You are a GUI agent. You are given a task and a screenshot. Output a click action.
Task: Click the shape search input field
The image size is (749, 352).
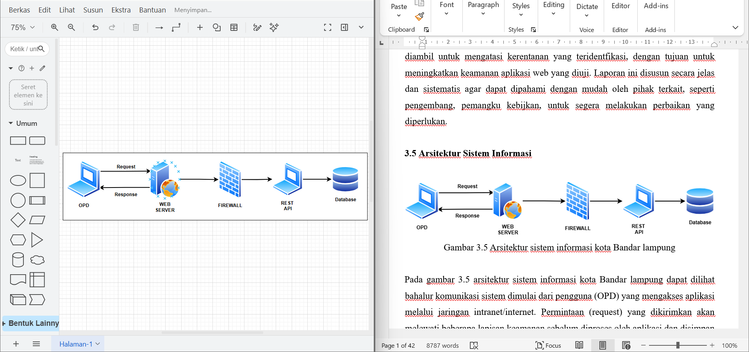[x=27, y=49]
